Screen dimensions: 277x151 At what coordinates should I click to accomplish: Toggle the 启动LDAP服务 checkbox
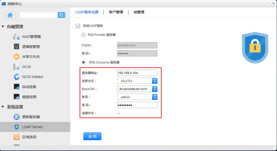tap(78, 26)
